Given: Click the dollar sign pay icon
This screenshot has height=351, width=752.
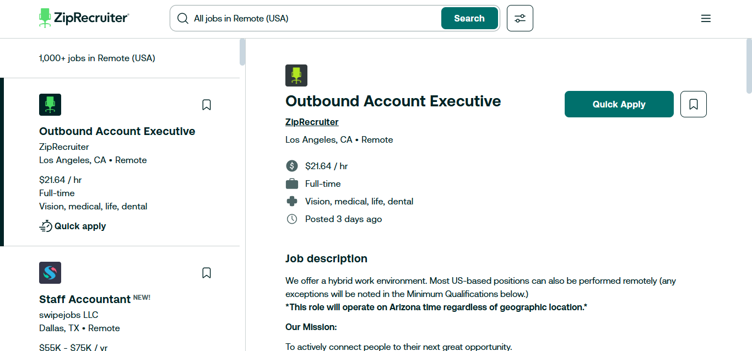Looking at the screenshot, I should coord(291,165).
